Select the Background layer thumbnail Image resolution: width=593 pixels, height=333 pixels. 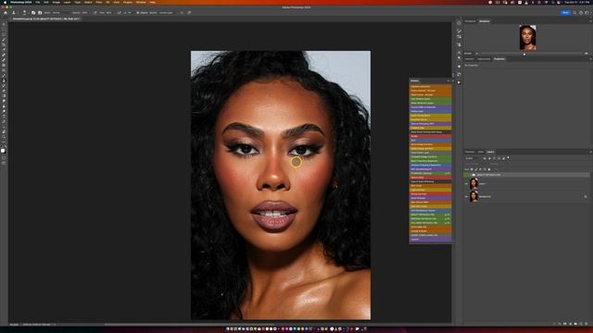(x=473, y=196)
